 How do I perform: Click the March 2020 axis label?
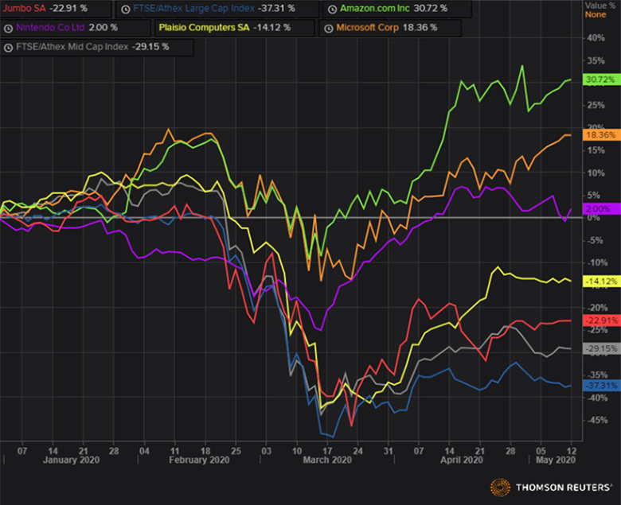(327, 460)
